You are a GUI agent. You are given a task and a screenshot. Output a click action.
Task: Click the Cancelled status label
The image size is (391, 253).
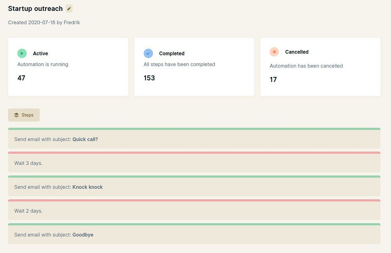(297, 52)
